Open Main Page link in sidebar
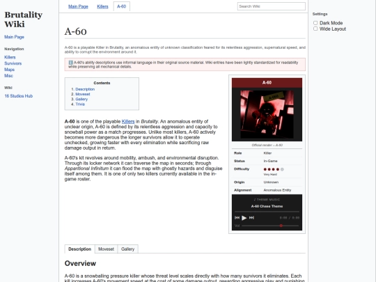The image size is (376, 282). point(14,37)
